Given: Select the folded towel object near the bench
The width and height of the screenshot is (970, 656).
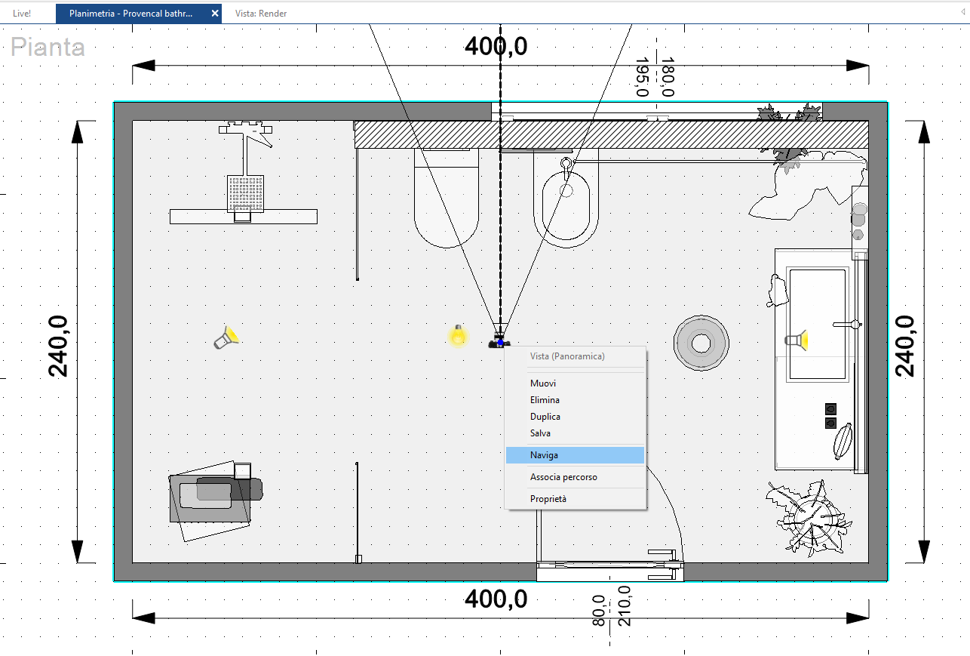Looking at the screenshot, I should click(x=215, y=491).
